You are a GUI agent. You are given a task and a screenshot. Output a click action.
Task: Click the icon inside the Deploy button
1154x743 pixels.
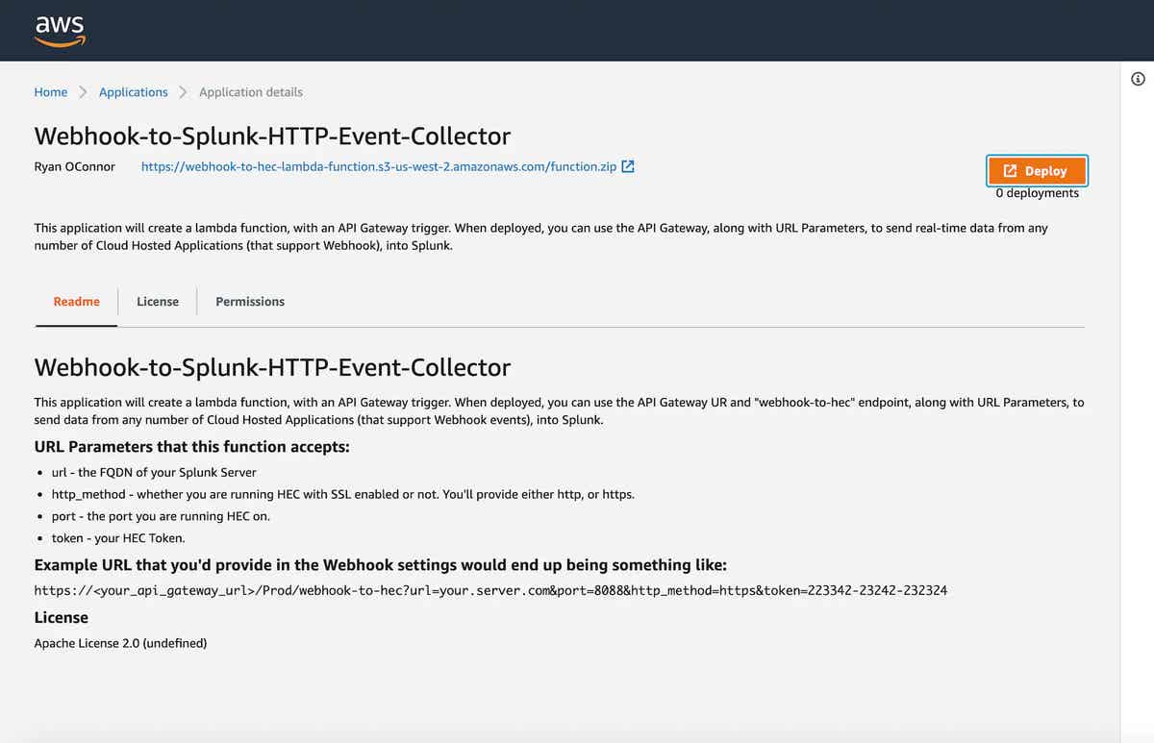[1010, 171]
